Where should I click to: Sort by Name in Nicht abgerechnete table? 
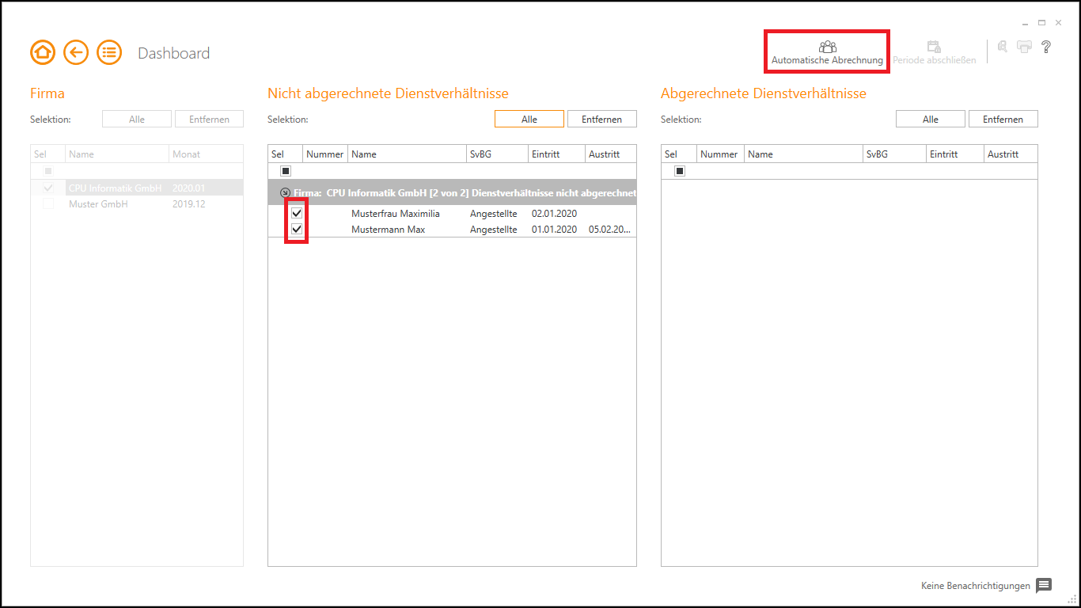pyautogui.click(x=407, y=154)
